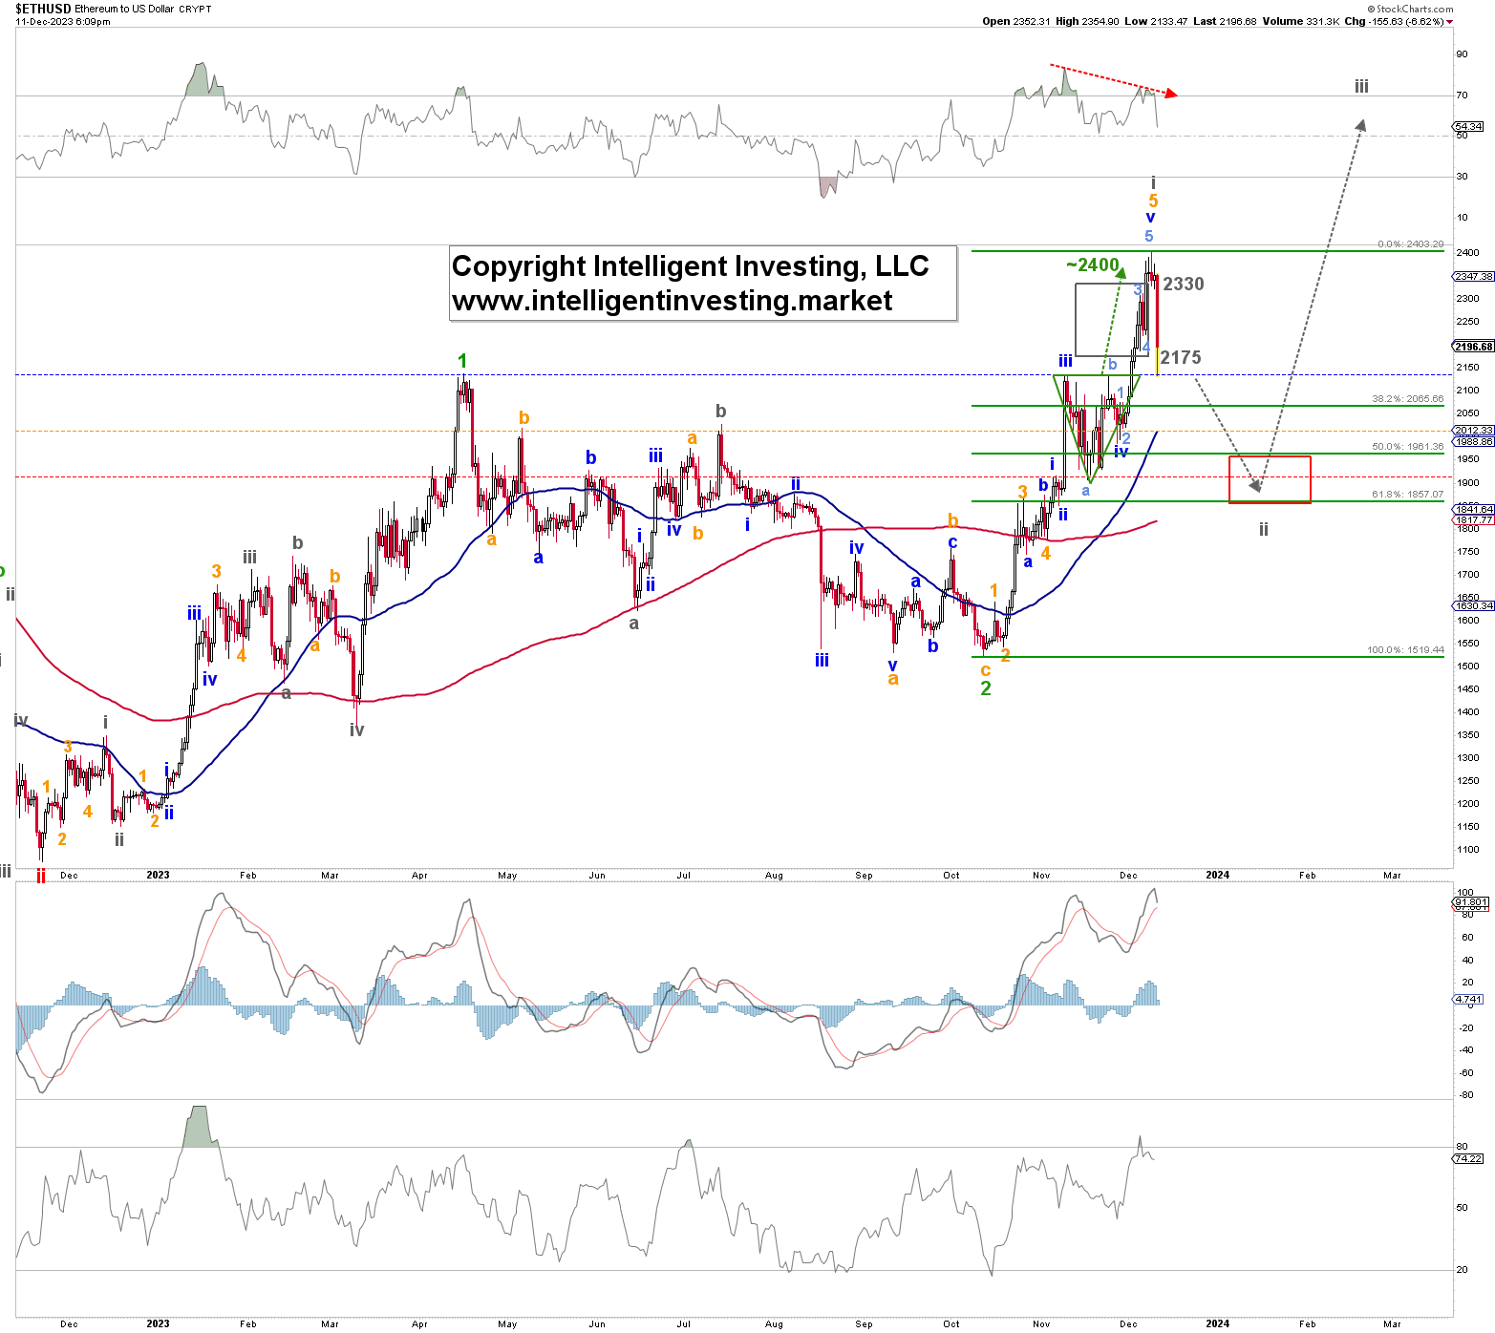
Task: Click the price-axis tag 2012.33
Action: click(x=1474, y=431)
